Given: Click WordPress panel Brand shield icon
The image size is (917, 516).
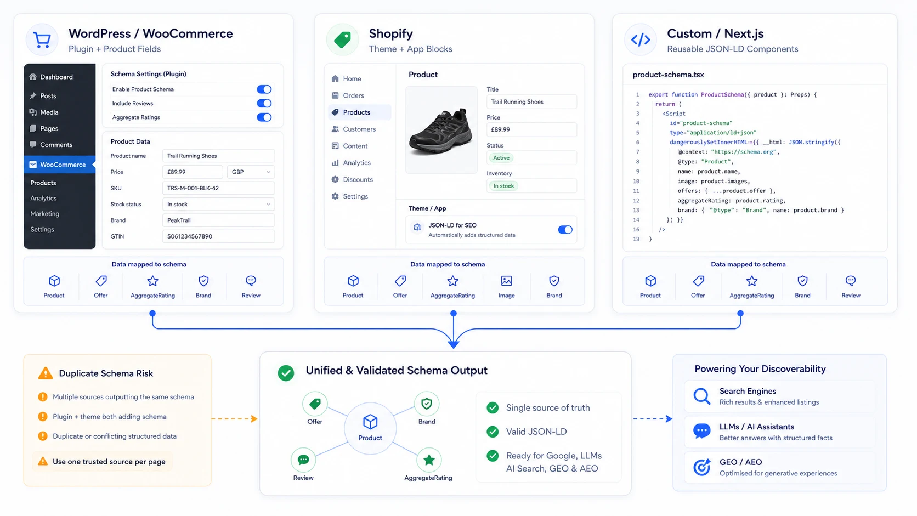Looking at the screenshot, I should [x=203, y=281].
